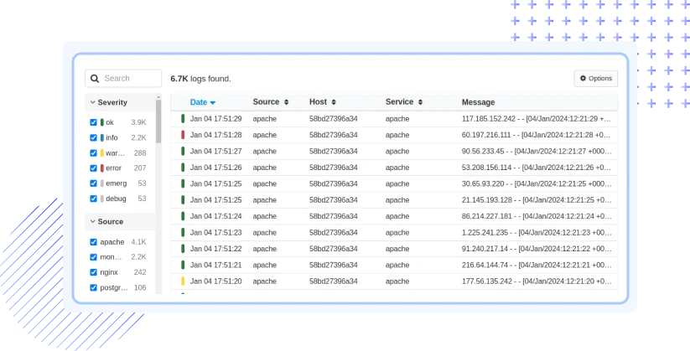Screen dimensions: 690x351
Task: Click the Date descending sort arrow
Action: pos(213,103)
